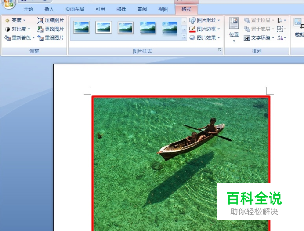304x231 pixels.
Task: Switch to the Review (审阅) tab
Action: tap(142, 9)
